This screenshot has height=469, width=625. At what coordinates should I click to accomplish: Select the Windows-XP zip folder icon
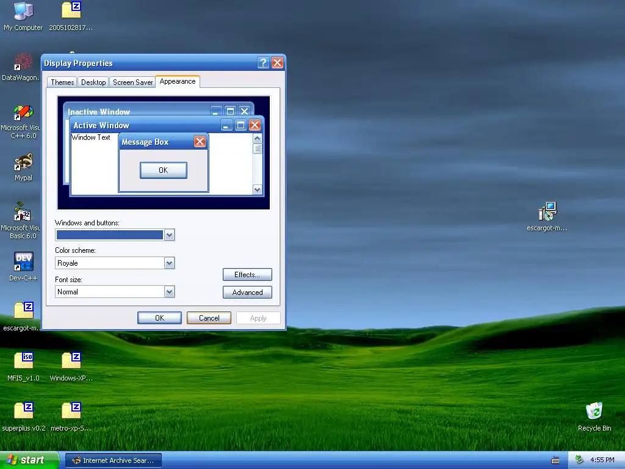[x=71, y=366]
